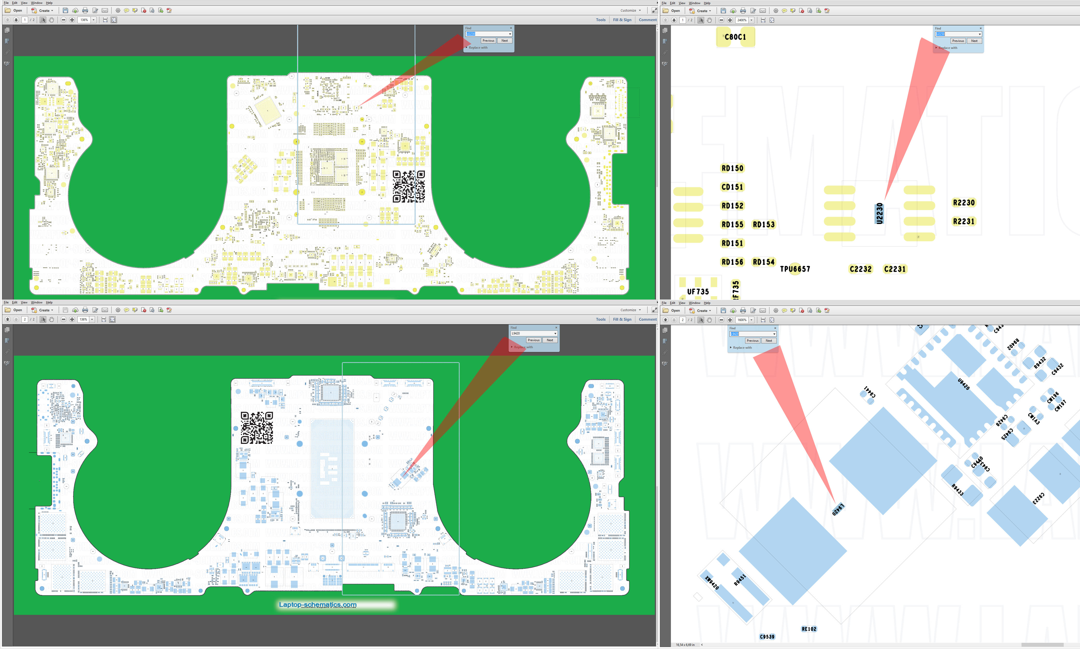Go to next page in the 2400% zoom window
This screenshot has width=1080, height=649.
tap(674, 20)
